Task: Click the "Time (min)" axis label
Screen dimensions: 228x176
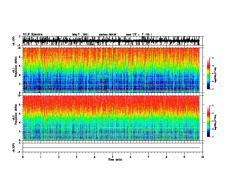Action: click(x=115, y=160)
